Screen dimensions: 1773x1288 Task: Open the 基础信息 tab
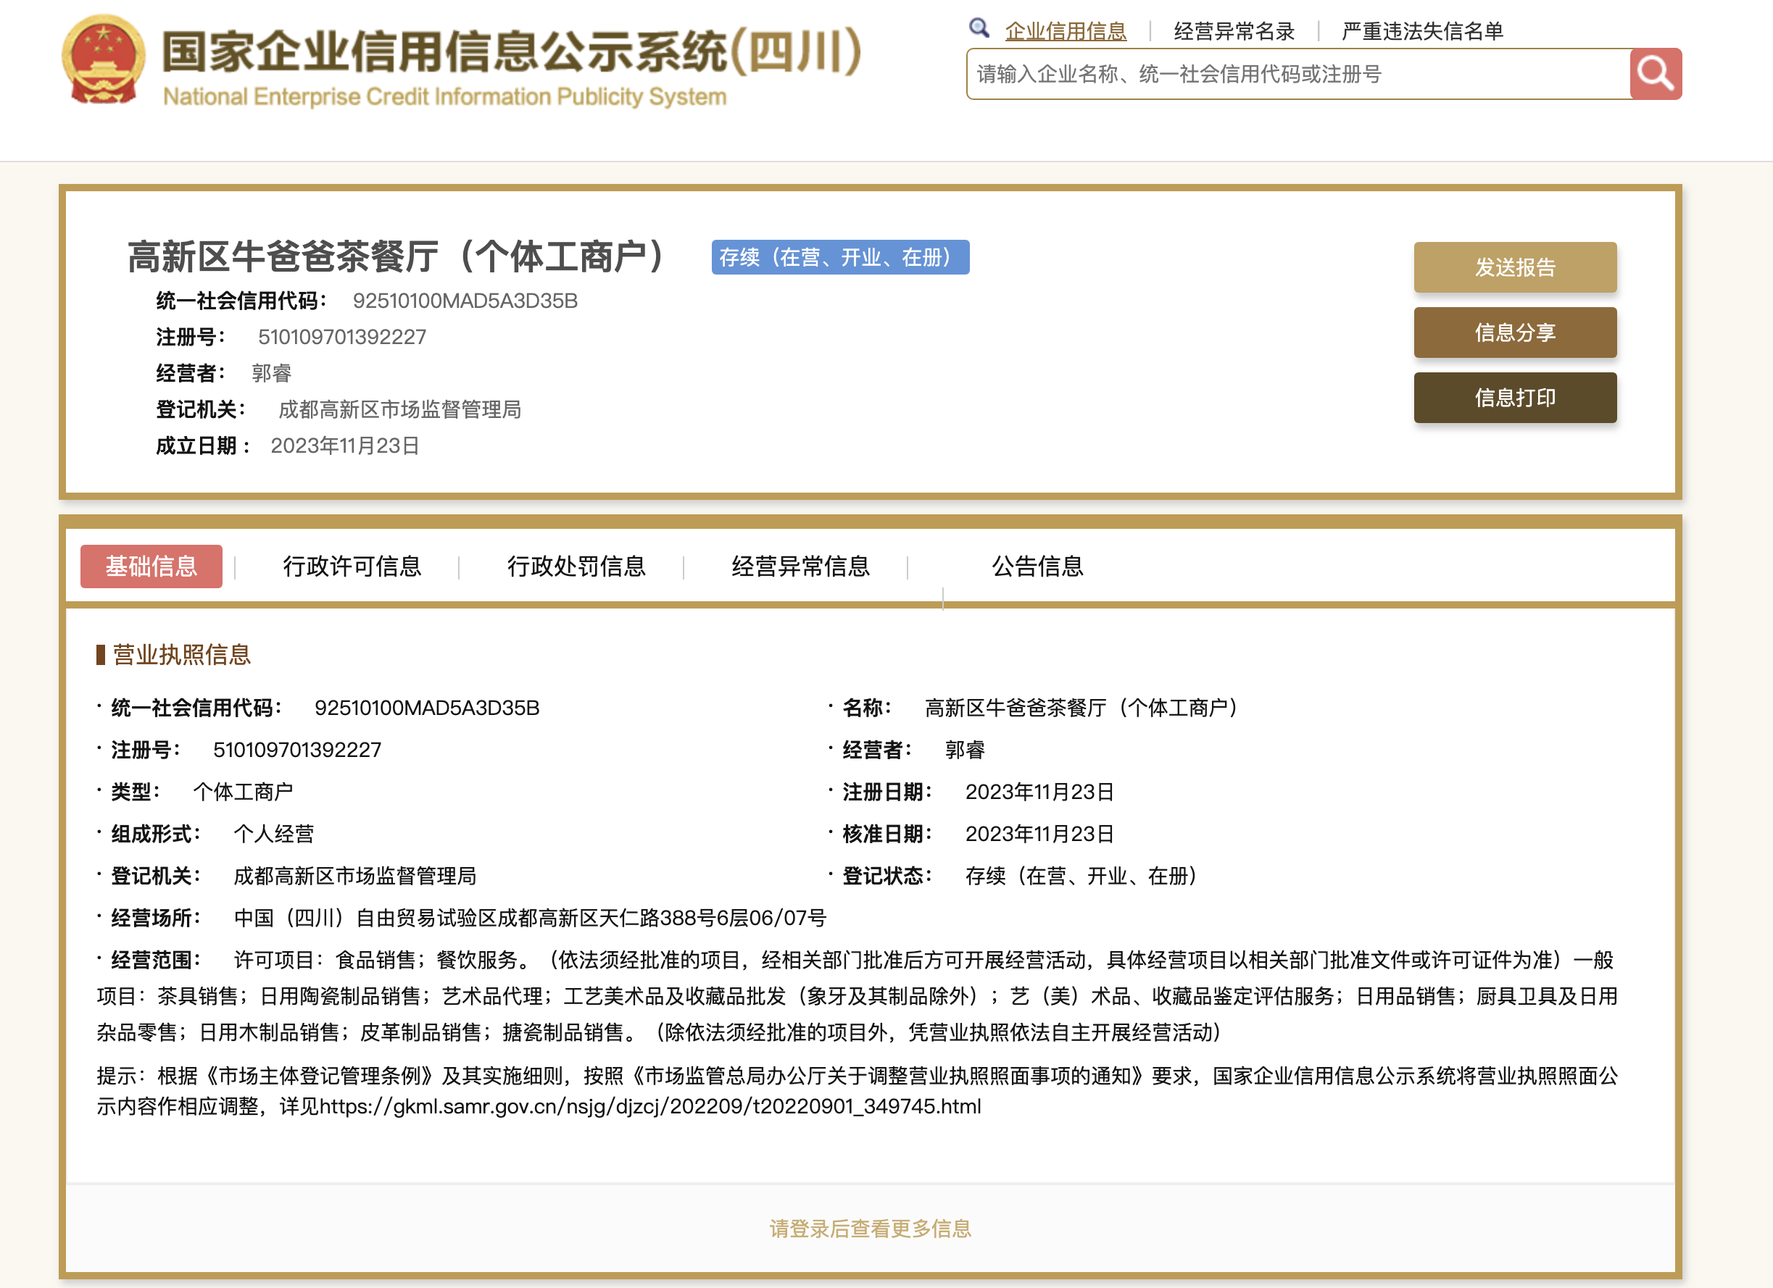[151, 566]
